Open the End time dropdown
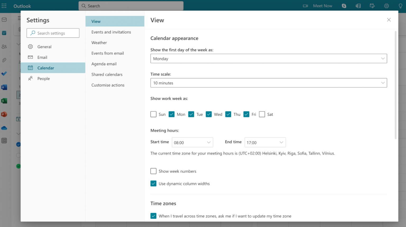The height and width of the screenshot is (227, 406). click(265, 143)
